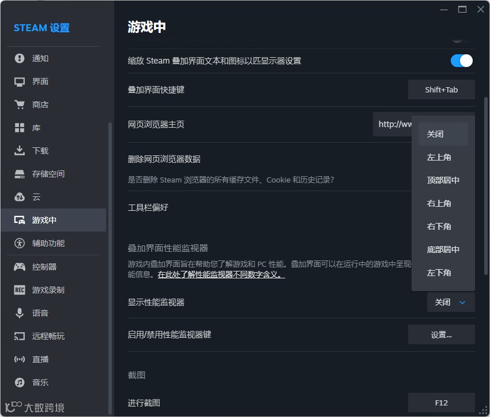Choose 底部居中 from the dropdown list
The image size is (490, 417).
pyautogui.click(x=443, y=250)
